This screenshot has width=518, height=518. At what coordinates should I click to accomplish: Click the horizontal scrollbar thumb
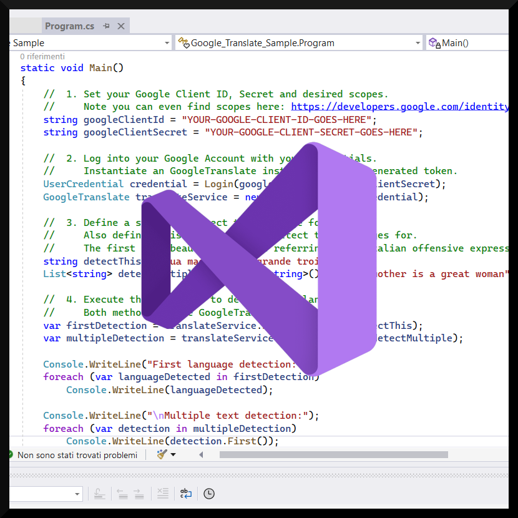coord(334,455)
